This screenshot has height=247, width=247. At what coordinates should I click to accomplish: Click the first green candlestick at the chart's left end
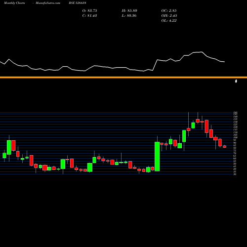pos(4,156)
